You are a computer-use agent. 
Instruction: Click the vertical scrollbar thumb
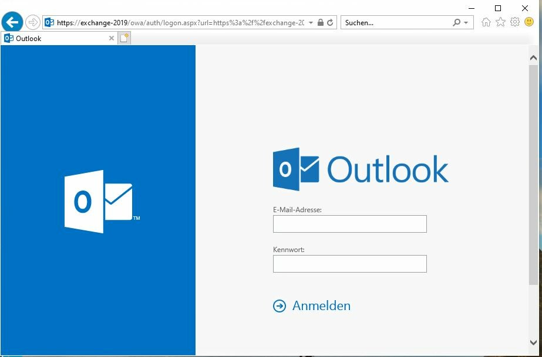pyautogui.click(x=533, y=174)
